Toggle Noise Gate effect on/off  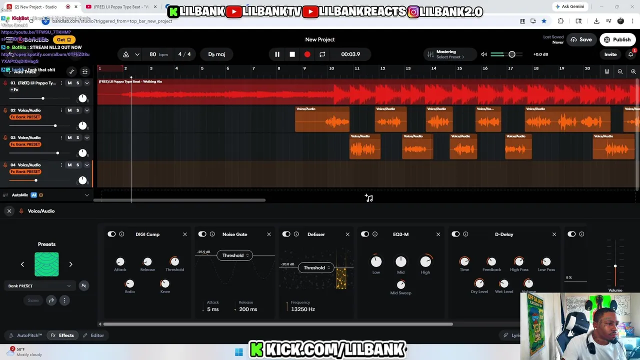click(x=202, y=234)
